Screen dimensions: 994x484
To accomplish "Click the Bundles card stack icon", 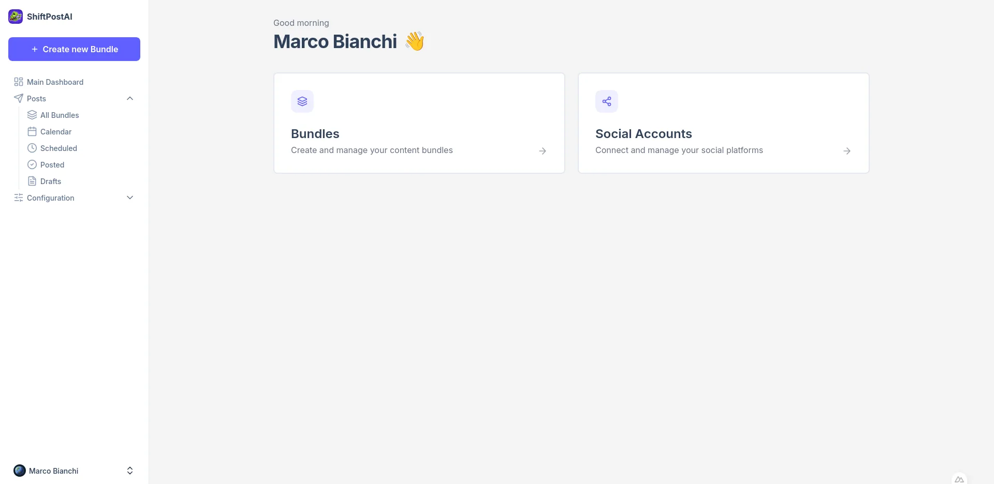I will coord(302,101).
